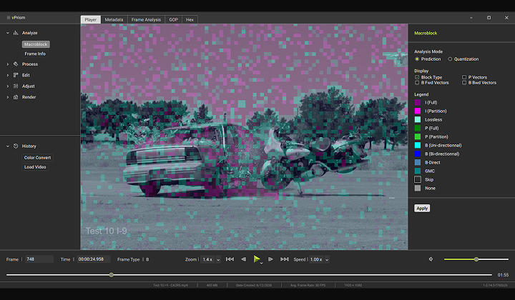The width and height of the screenshot is (515, 300).
Task: Click the Adjust sliders icon
Action: coord(16,86)
